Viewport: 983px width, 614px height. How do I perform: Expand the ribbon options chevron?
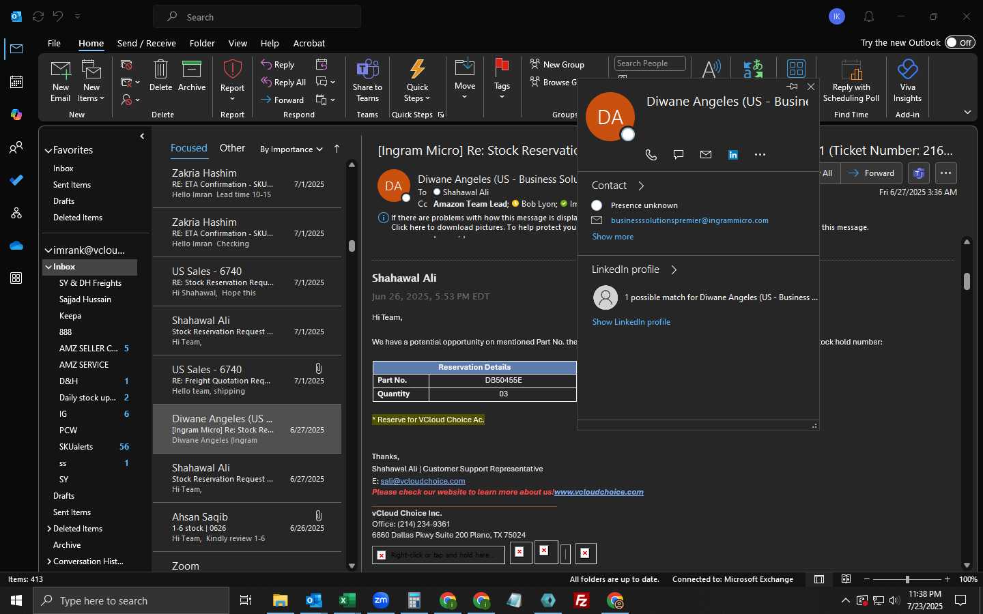[967, 112]
